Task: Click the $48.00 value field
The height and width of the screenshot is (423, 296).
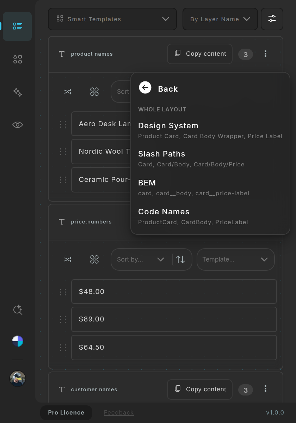Action: (174, 292)
